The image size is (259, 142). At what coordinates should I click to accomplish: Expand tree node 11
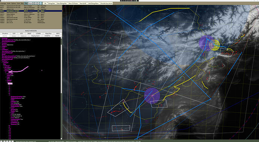tap(9, 131)
